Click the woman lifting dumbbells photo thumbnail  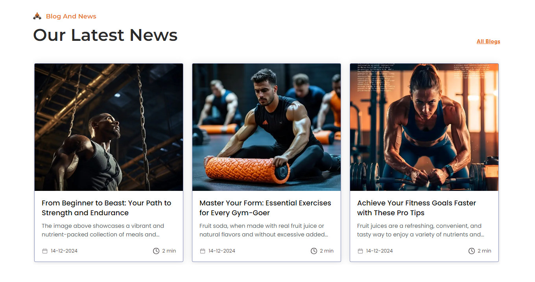pyautogui.click(x=424, y=127)
